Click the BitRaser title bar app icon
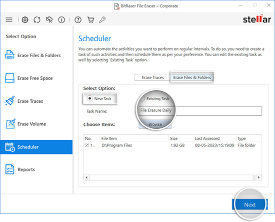Screen dimensions: 275x222 pos(117,7)
